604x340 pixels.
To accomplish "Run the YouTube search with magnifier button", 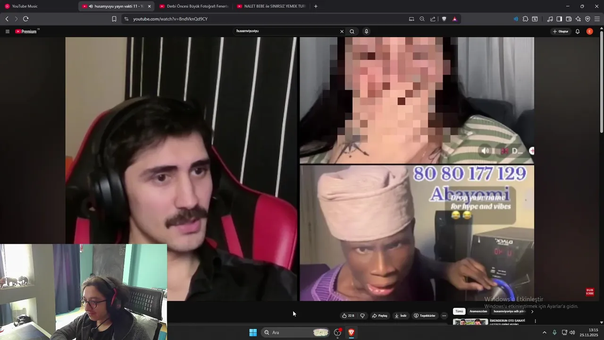I will (x=352, y=32).
